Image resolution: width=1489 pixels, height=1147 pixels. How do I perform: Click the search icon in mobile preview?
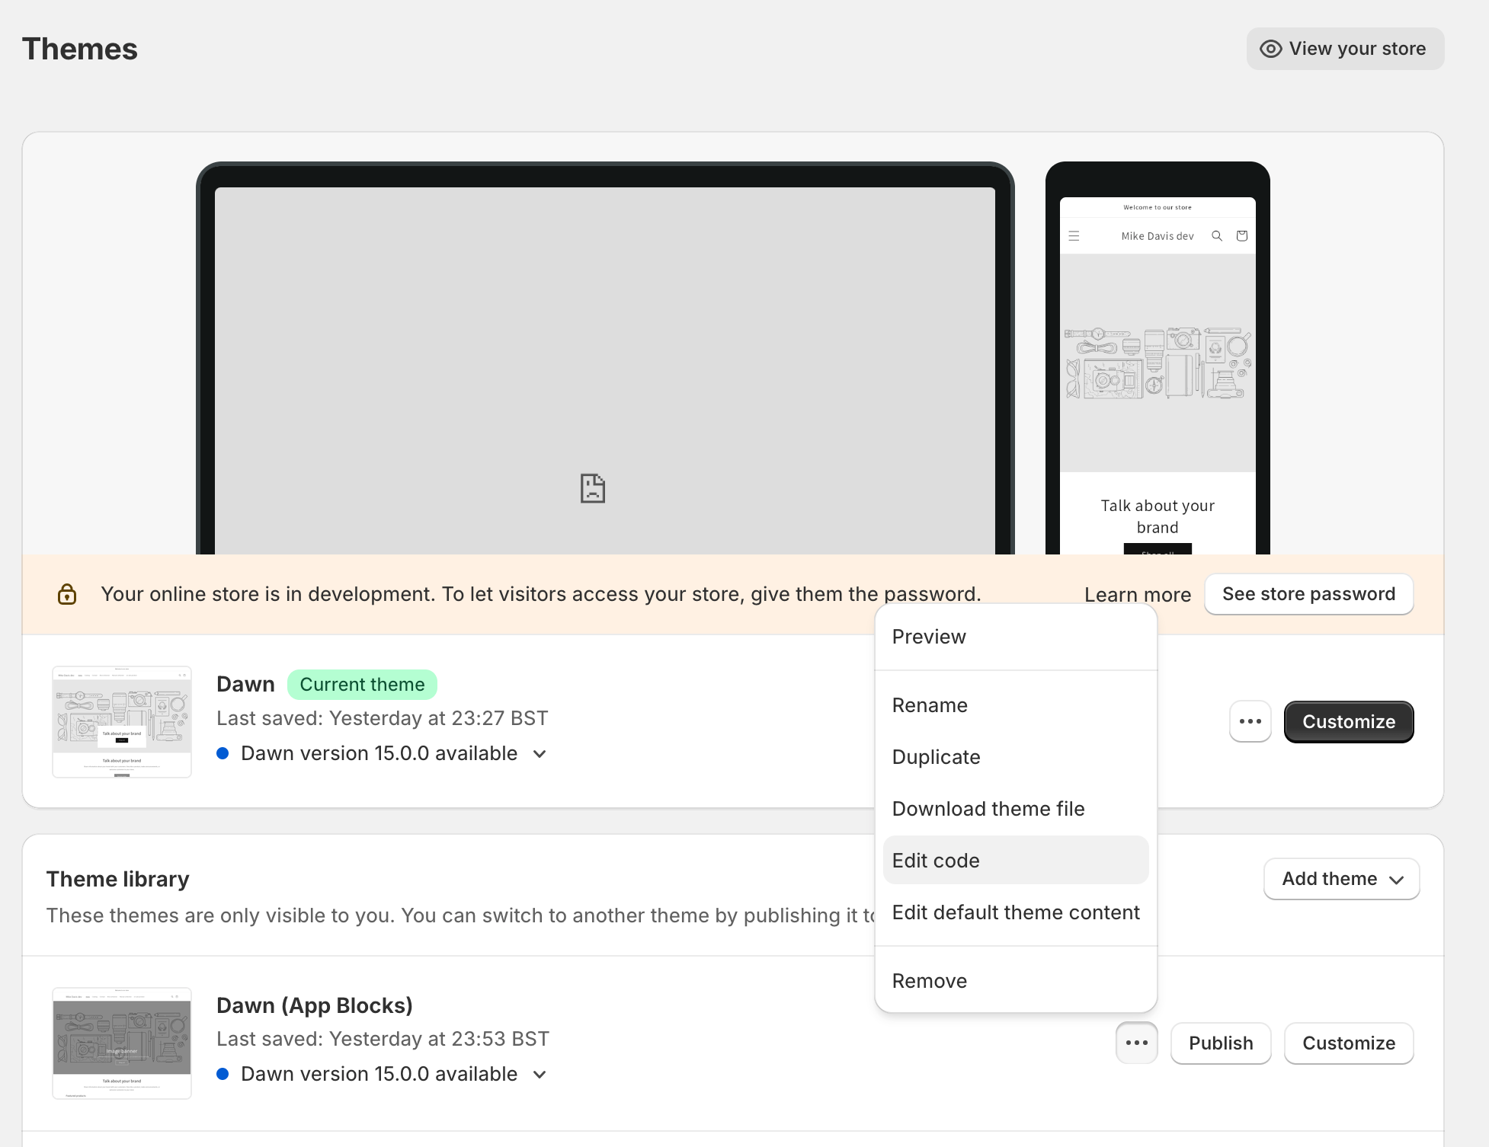(x=1217, y=236)
